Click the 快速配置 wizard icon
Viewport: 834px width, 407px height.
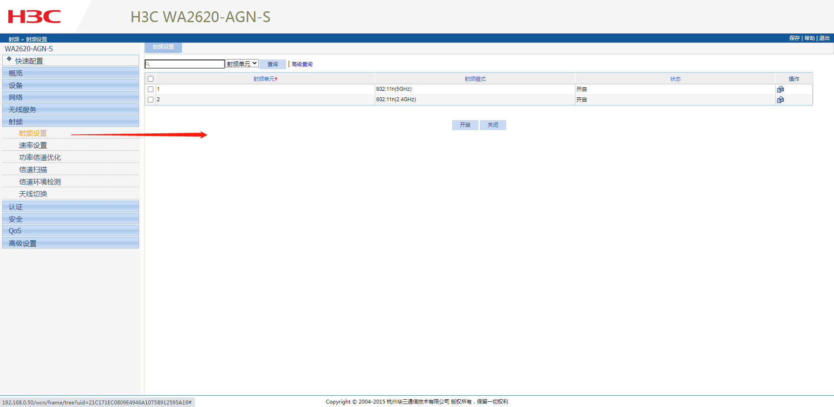pos(9,59)
